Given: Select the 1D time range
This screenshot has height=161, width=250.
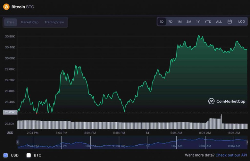Looking at the screenshot, I should click(162, 22).
